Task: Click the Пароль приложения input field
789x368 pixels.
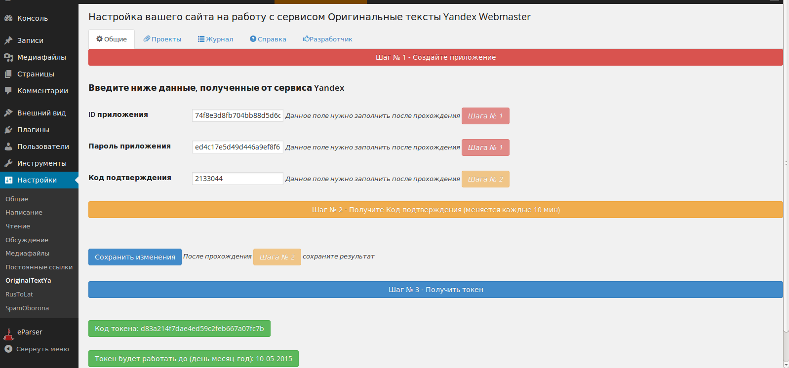Action: (237, 147)
